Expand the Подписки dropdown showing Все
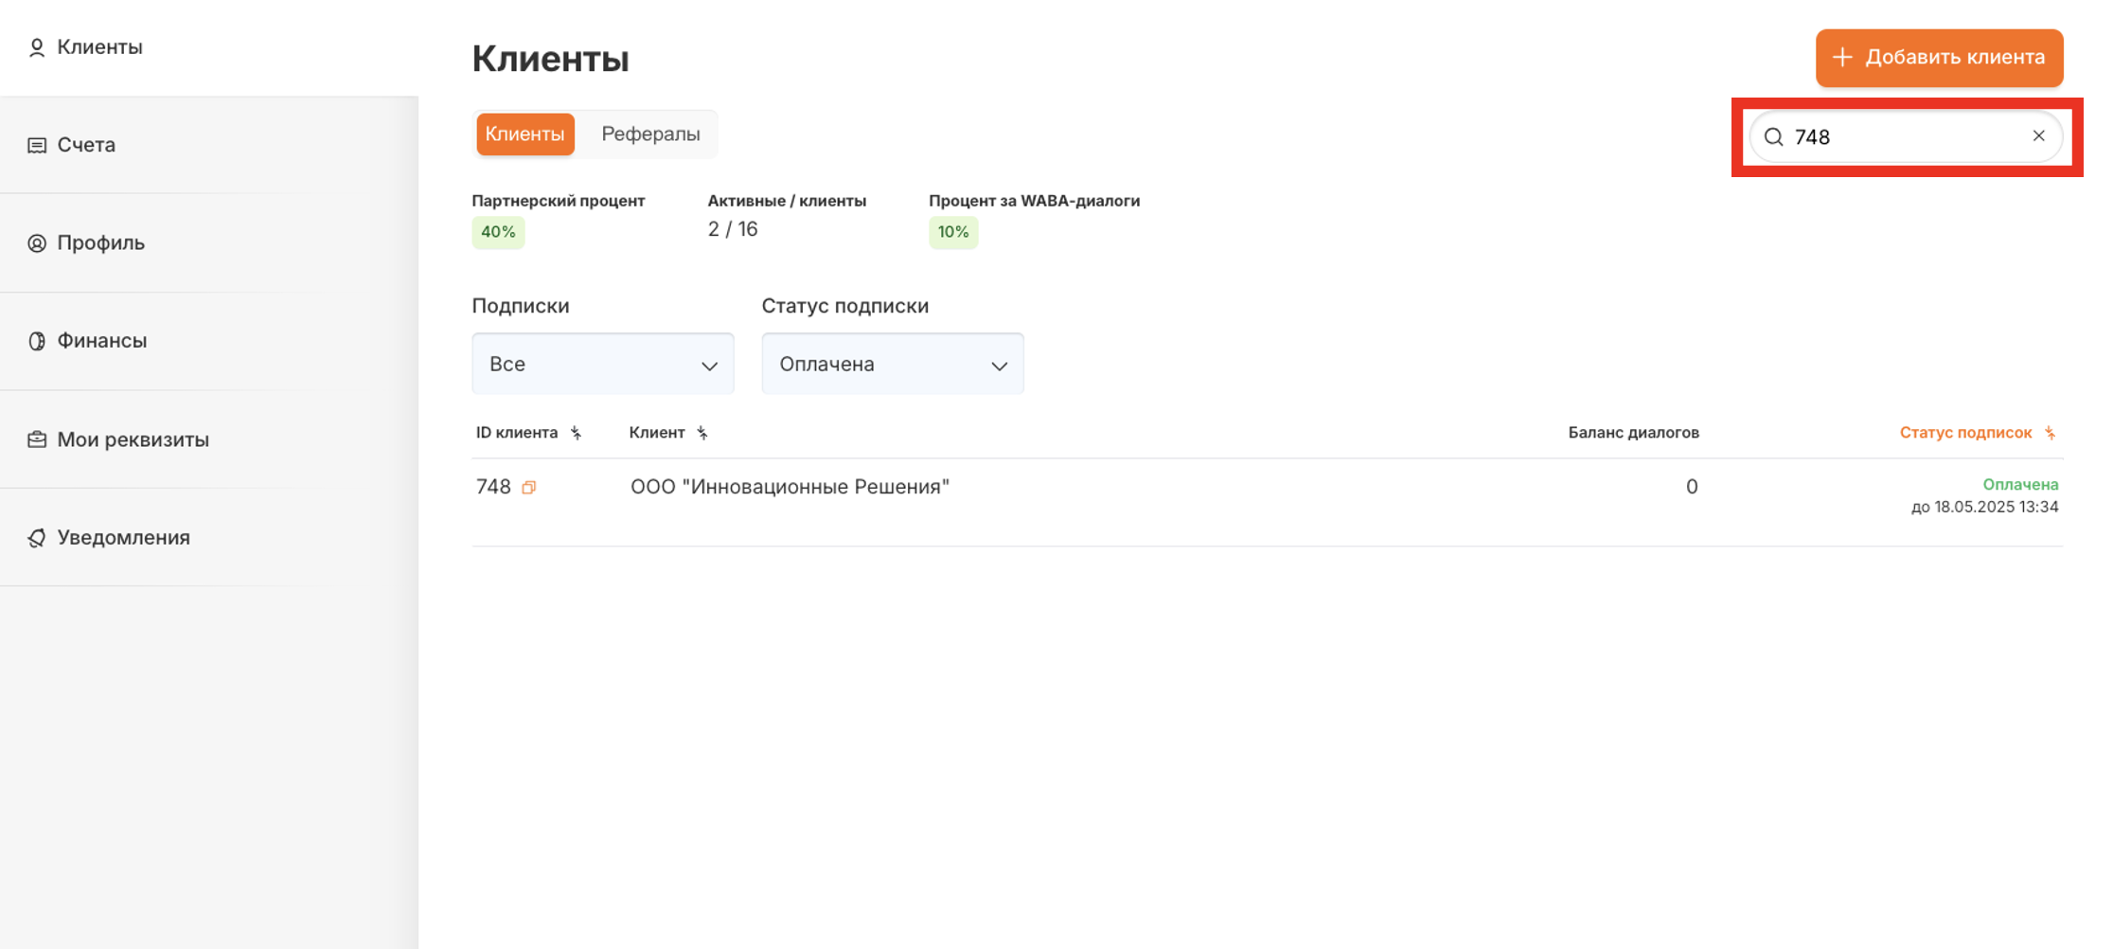The image size is (2113, 949). point(603,365)
